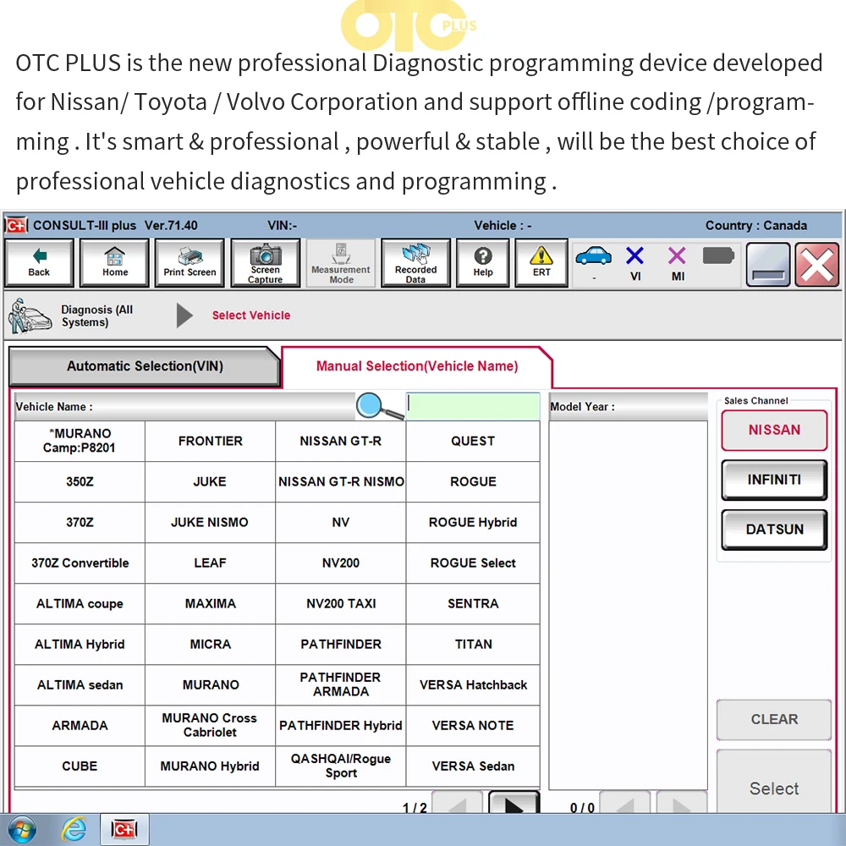Select the MICRA vehicle
This screenshot has width=846, height=846.
pyautogui.click(x=210, y=644)
